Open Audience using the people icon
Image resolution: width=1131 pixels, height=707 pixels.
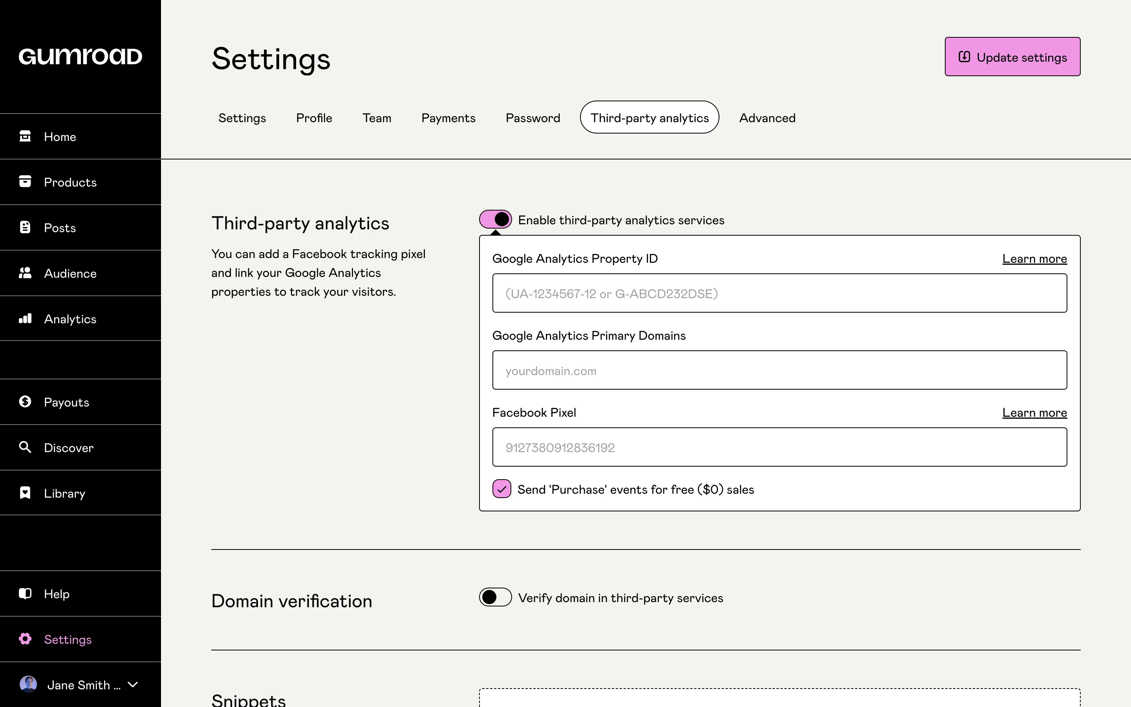(x=25, y=273)
